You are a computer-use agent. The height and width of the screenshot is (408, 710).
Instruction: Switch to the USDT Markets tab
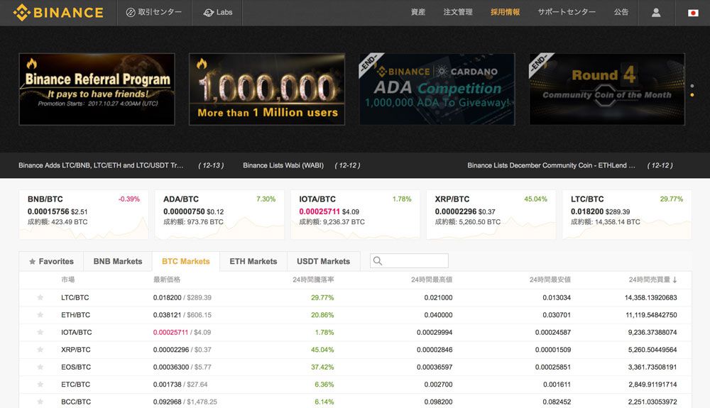click(x=323, y=261)
